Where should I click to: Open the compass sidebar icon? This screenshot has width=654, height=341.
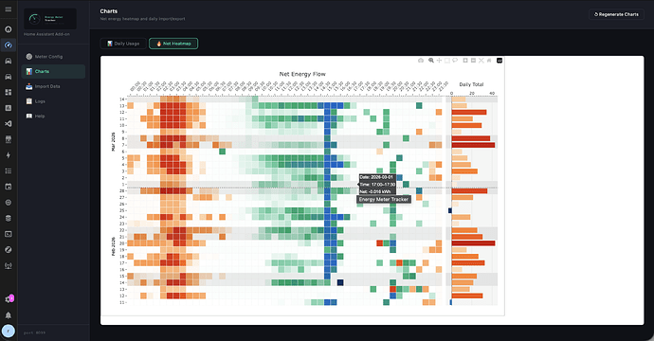8,250
